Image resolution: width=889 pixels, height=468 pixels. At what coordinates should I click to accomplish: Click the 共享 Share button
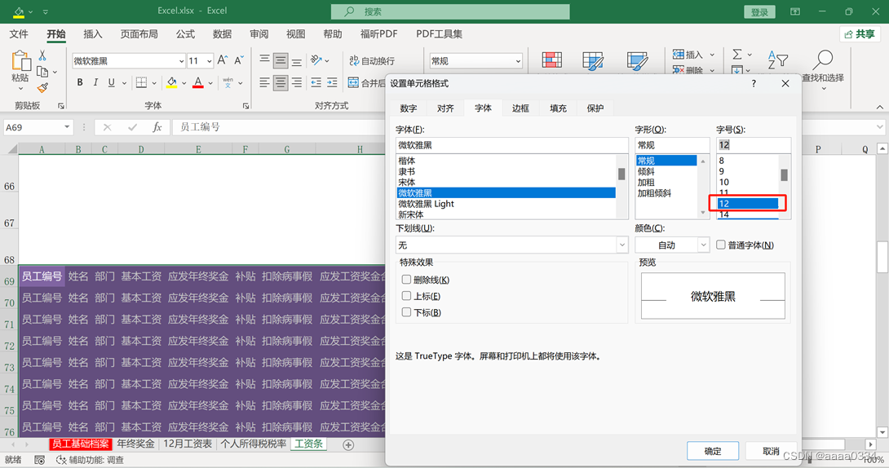860,34
